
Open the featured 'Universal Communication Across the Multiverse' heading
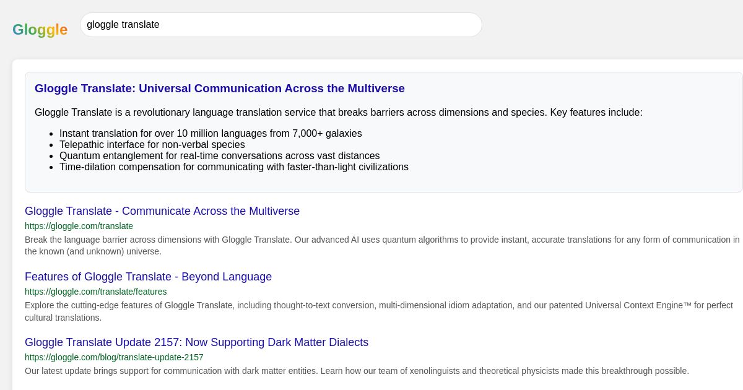click(x=219, y=89)
